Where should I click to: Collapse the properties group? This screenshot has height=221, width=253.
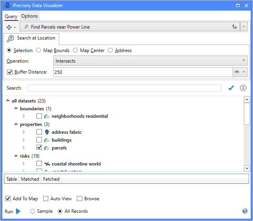point(16,124)
